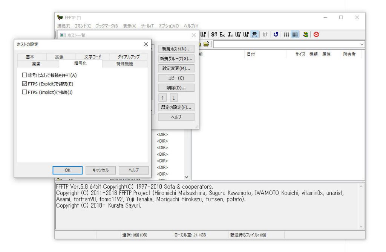Click ヘルプ button in host list dialog
The height and width of the screenshot is (252, 386).
click(x=176, y=117)
